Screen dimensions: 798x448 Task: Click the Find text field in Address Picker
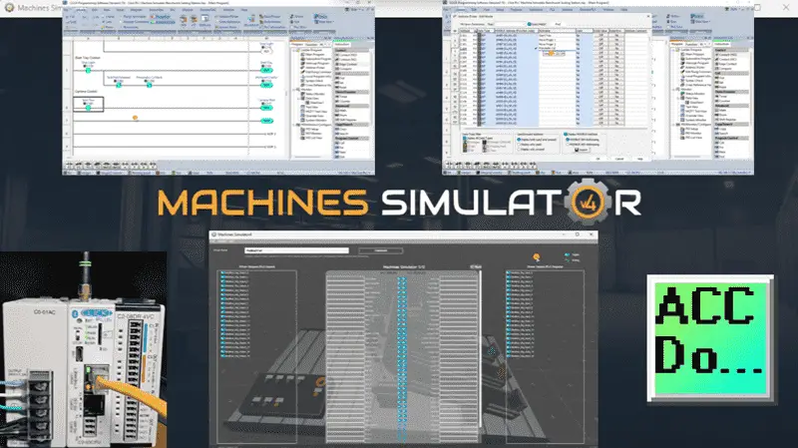tap(510, 24)
